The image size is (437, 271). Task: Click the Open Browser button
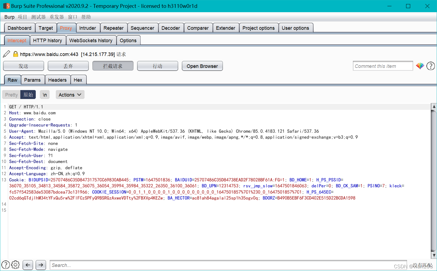[202, 66]
